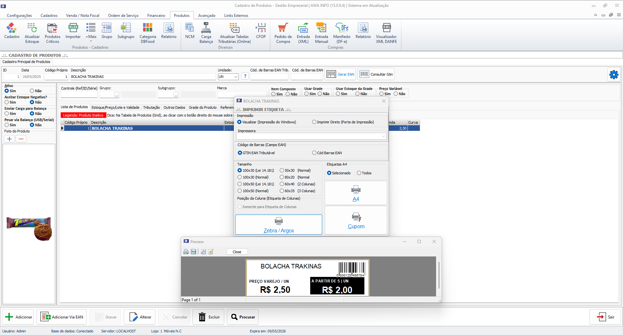Expand the Impressora dropdown
This screenshot has height=335, width=623.
pyautogui.click(x=383, y=136)
